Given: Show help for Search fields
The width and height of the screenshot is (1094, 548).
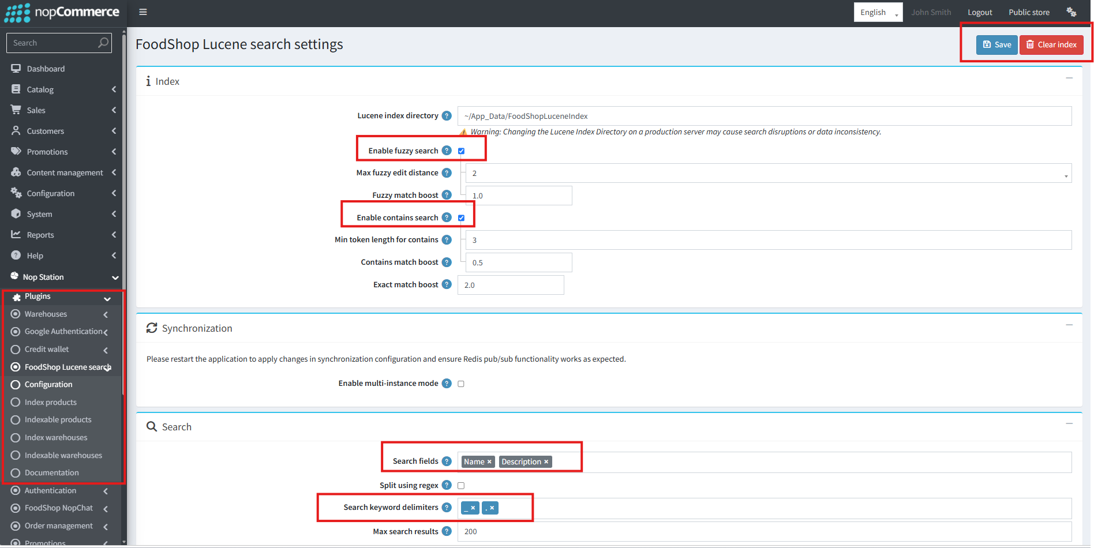Looking at the screenshot, I should [x=447, y=461].
